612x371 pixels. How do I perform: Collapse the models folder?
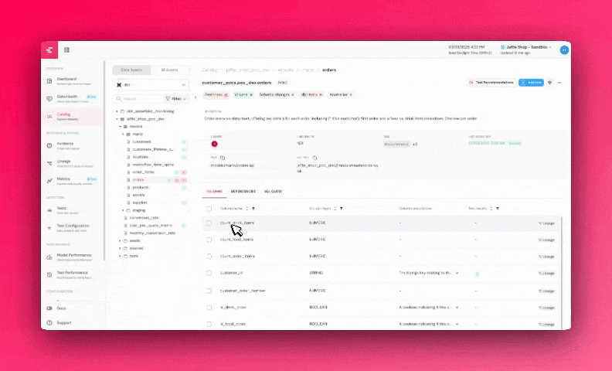coord(120,127)
